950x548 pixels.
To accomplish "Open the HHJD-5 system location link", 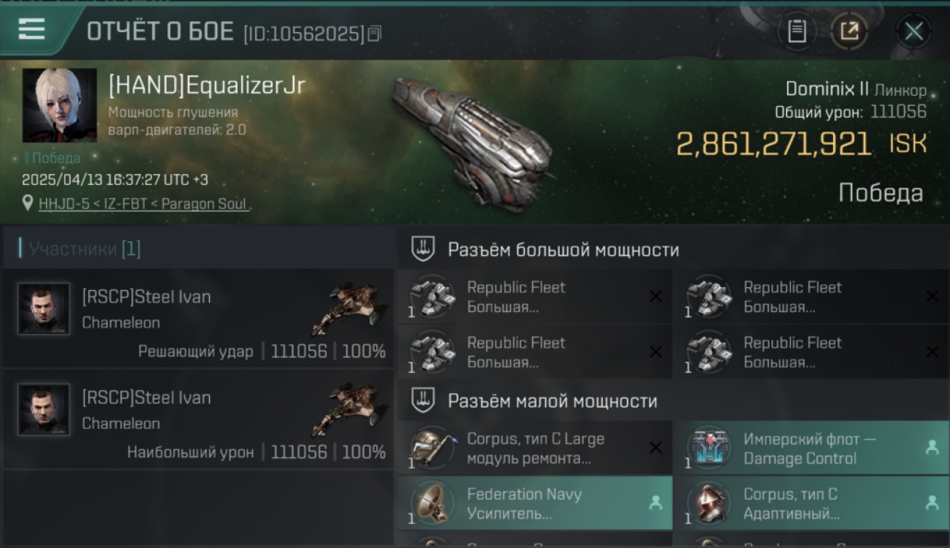I will click(64, 204).
